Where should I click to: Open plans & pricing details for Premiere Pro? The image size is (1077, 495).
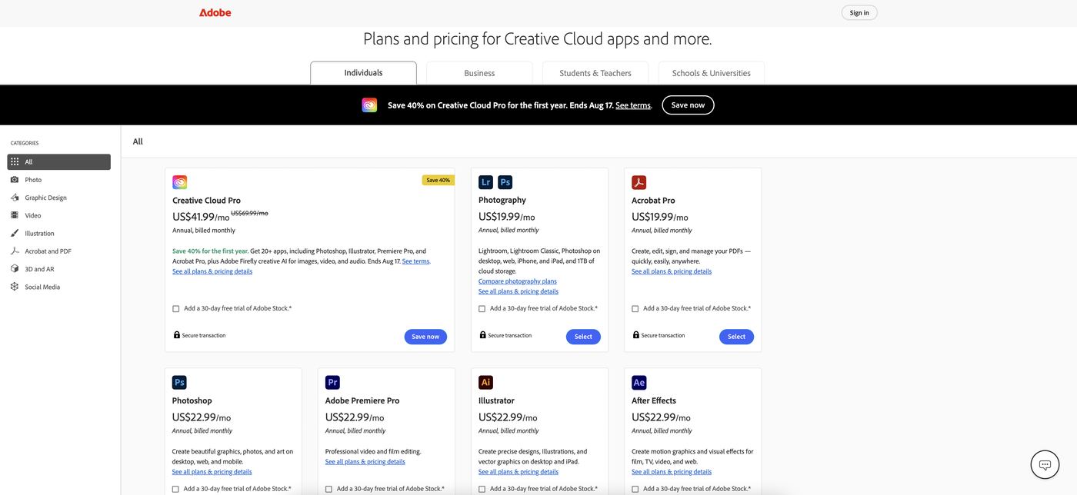coord(365,462)
